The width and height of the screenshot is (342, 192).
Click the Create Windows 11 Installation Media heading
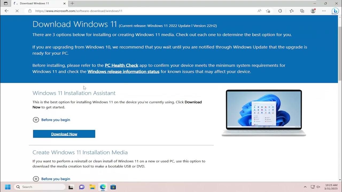coord(80,152)
